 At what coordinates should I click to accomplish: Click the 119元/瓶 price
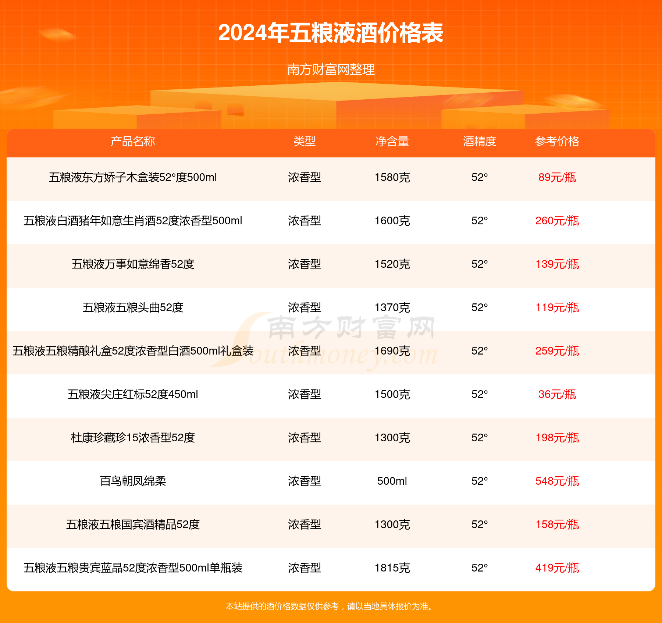[x=557, y=307]
